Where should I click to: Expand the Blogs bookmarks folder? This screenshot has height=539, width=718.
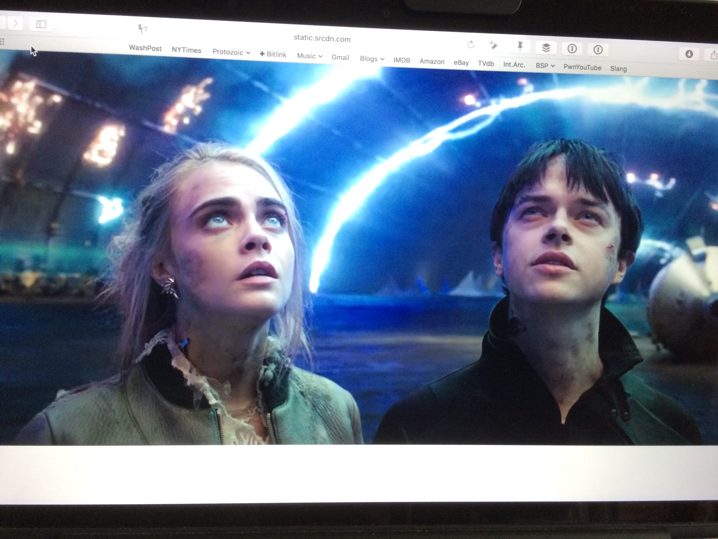pyautogui.click(x=372, y=59)
